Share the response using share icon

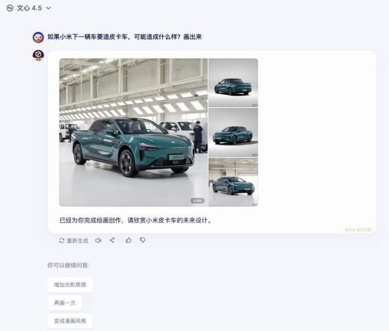[x=112, y=240]
